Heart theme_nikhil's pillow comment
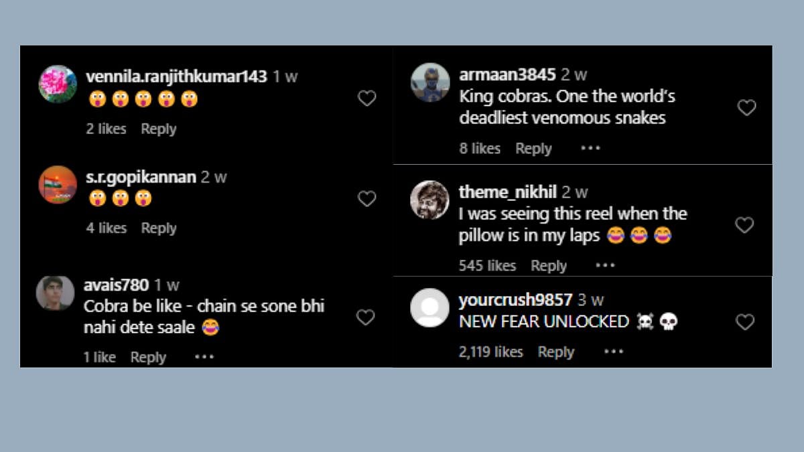 (x=744, y=225)
